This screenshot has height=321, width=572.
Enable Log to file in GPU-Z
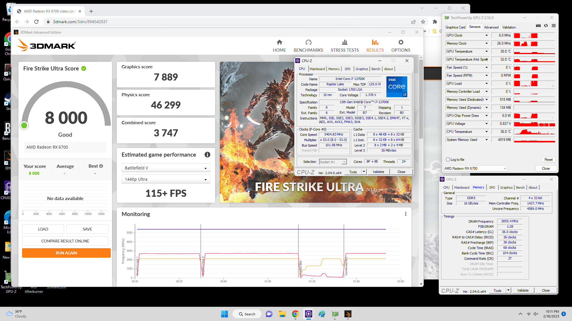coord(448,160)
